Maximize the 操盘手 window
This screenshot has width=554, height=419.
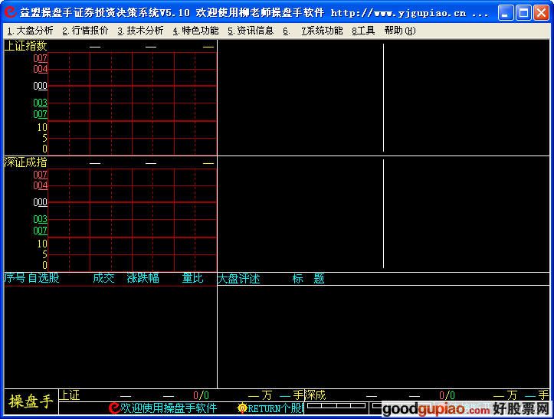(523, 13)
